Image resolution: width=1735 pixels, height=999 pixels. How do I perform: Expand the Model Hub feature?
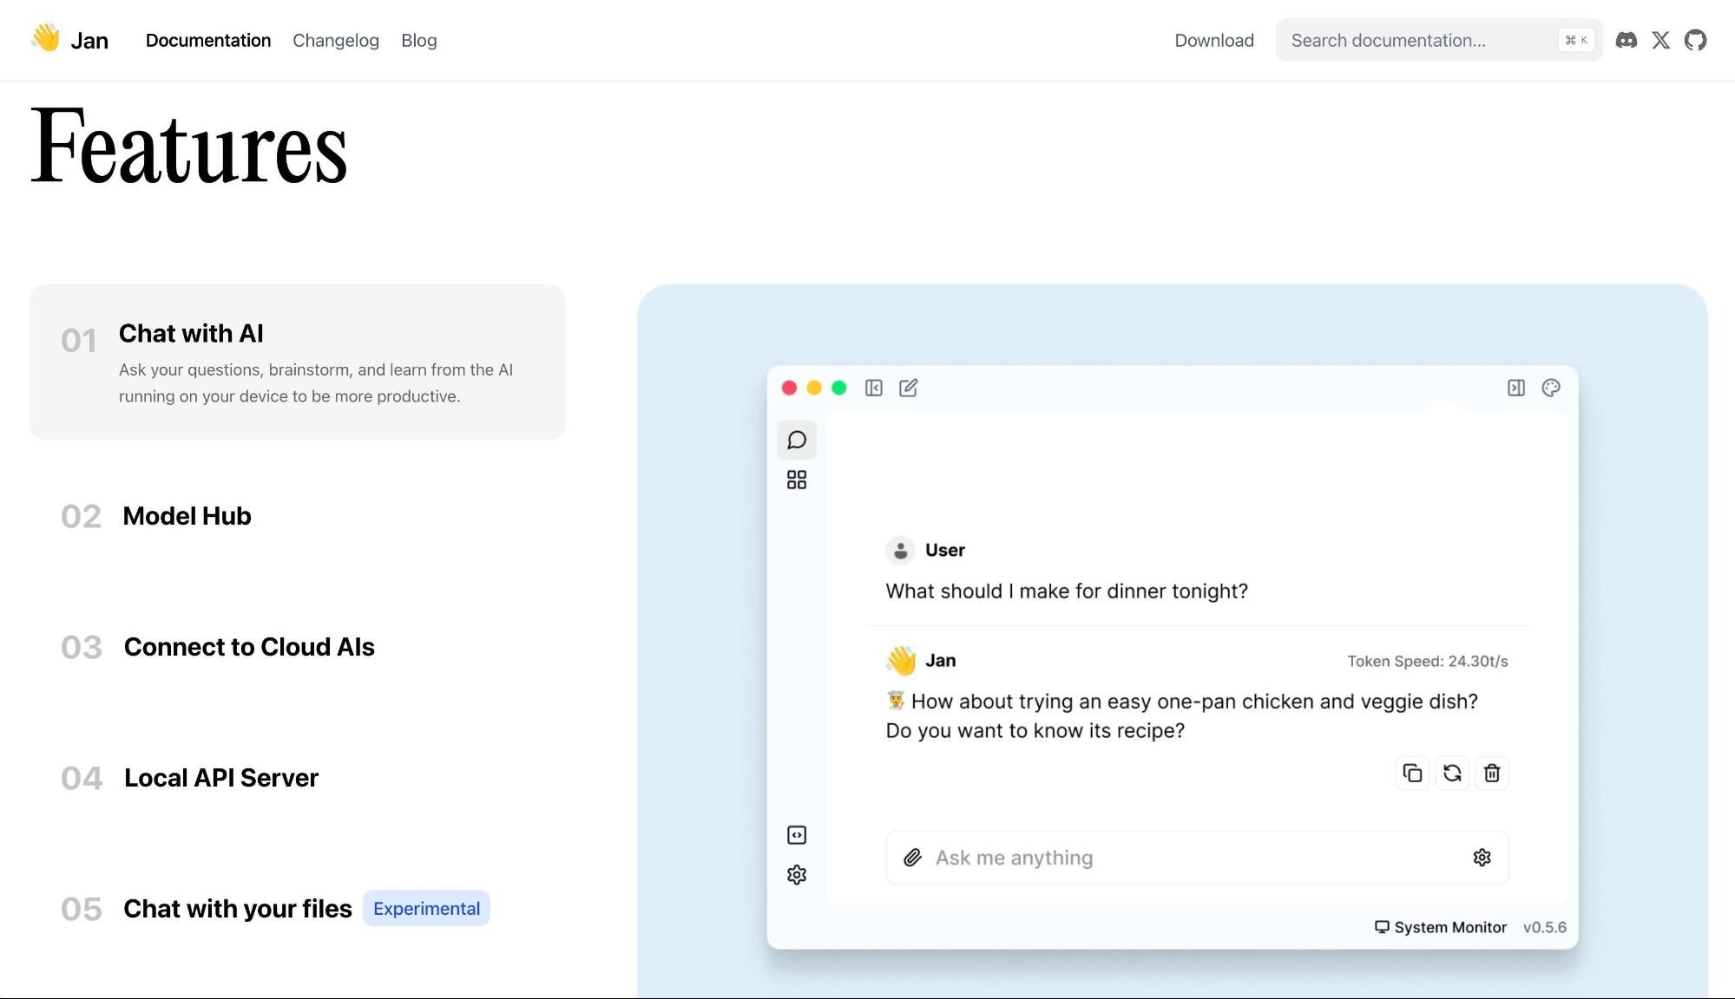187,516
